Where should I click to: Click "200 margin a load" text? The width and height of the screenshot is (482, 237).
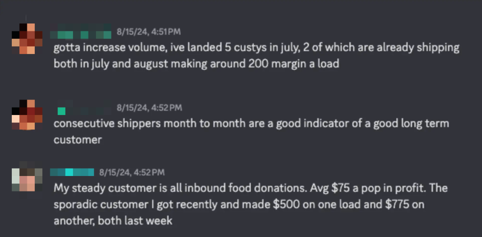(294, 63)
